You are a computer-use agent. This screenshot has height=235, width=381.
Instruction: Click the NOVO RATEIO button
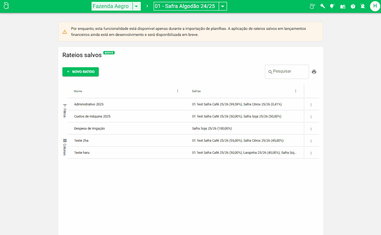pos(81,71)
